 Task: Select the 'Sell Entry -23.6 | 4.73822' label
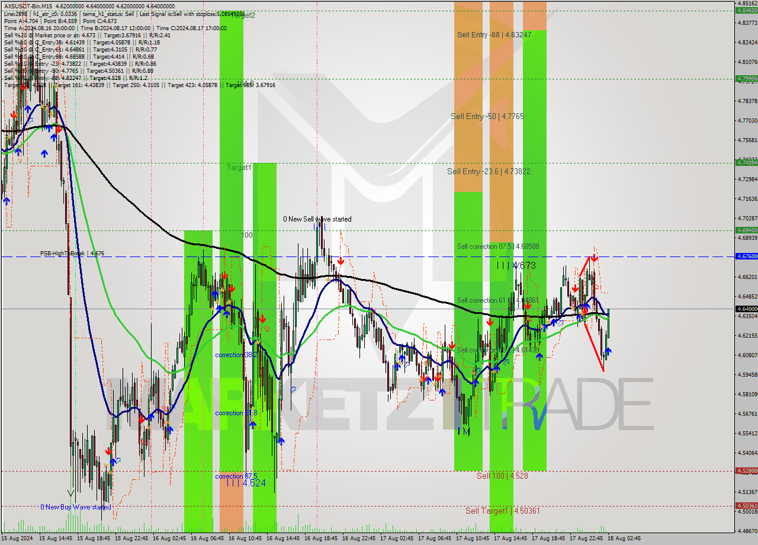coord(489,171)
